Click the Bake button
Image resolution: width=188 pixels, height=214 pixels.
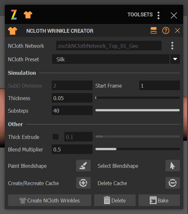159,200
